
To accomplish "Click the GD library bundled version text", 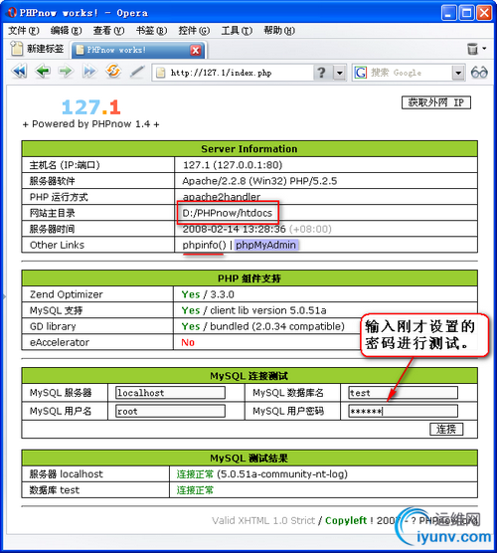I will 277,326.
